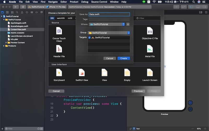Click the Library plus button in toolbar

[x=176, y=7]
